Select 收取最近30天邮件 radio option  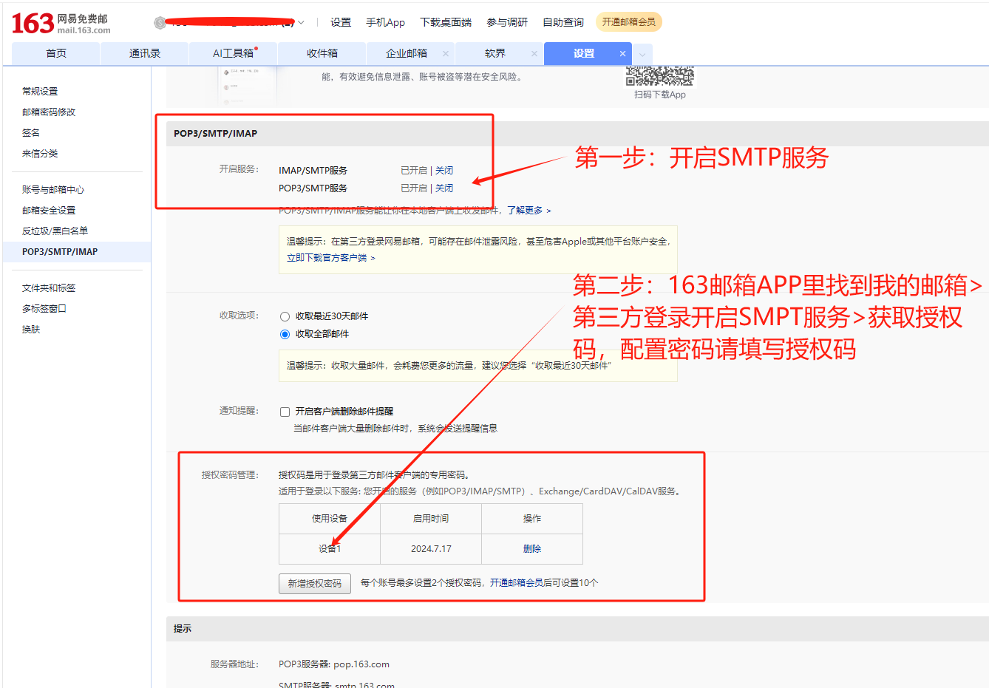[285, 316]
